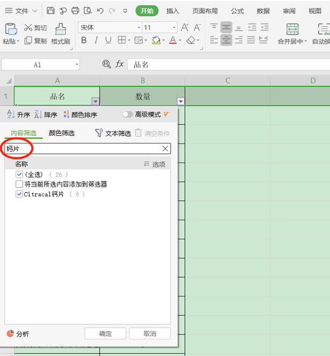Uncheck Citracal钙片 checkbox
Viewport: 330px width, 356px height.
[x=19, y=194]
